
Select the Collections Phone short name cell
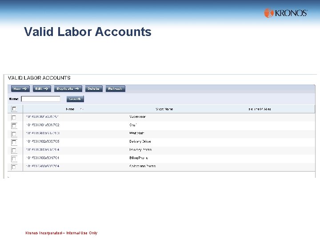click(143, 166)
